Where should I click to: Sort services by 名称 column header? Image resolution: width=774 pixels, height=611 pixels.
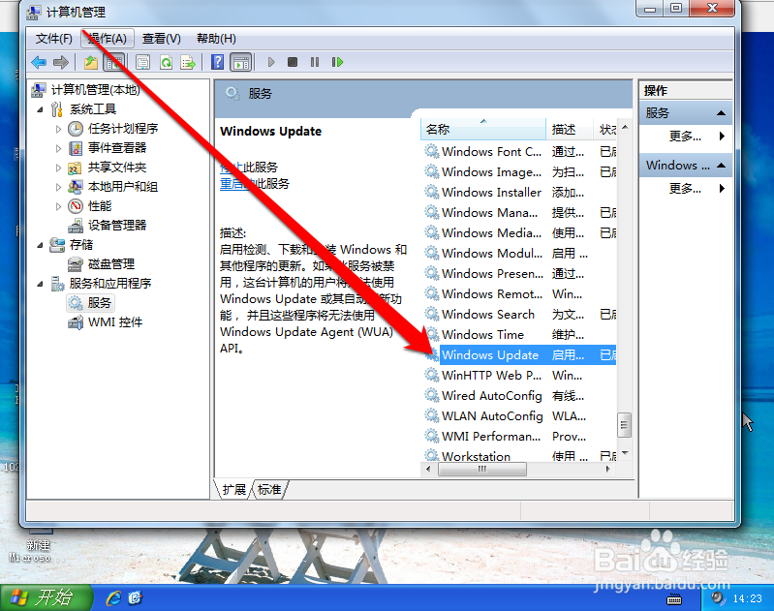[x=483, y=130]
